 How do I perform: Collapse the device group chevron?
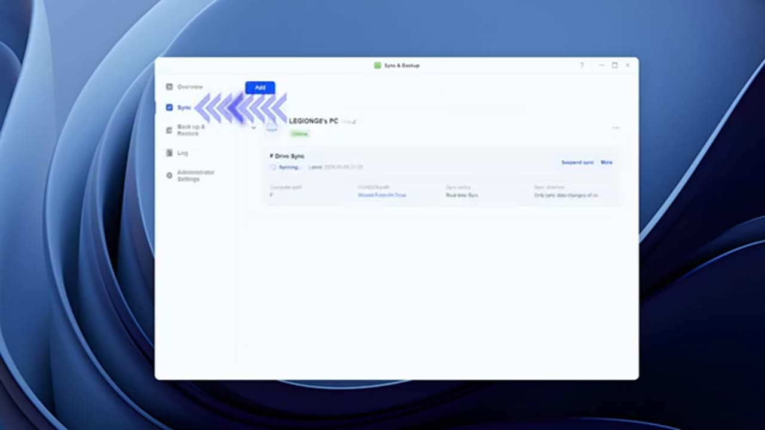point(253,128)
